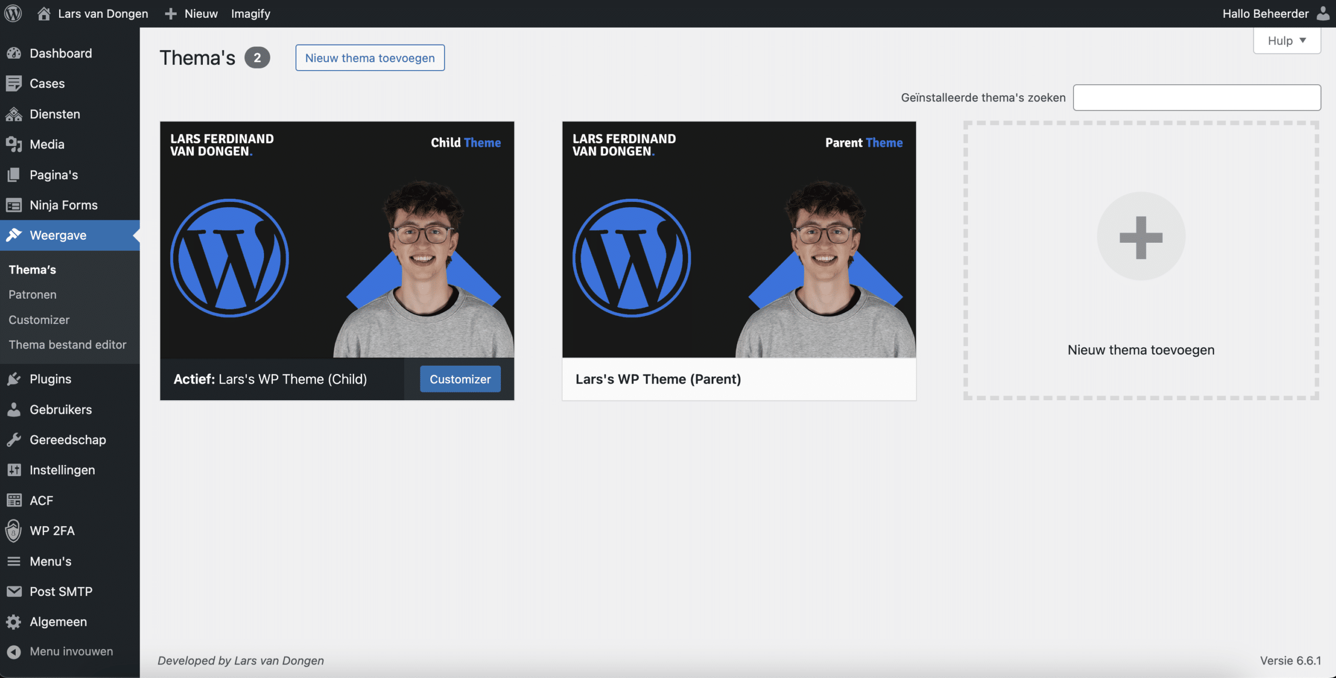The image size is (1336, 678).
Task: Click the Pagina's pages icon
Action: tap(14, 175)
